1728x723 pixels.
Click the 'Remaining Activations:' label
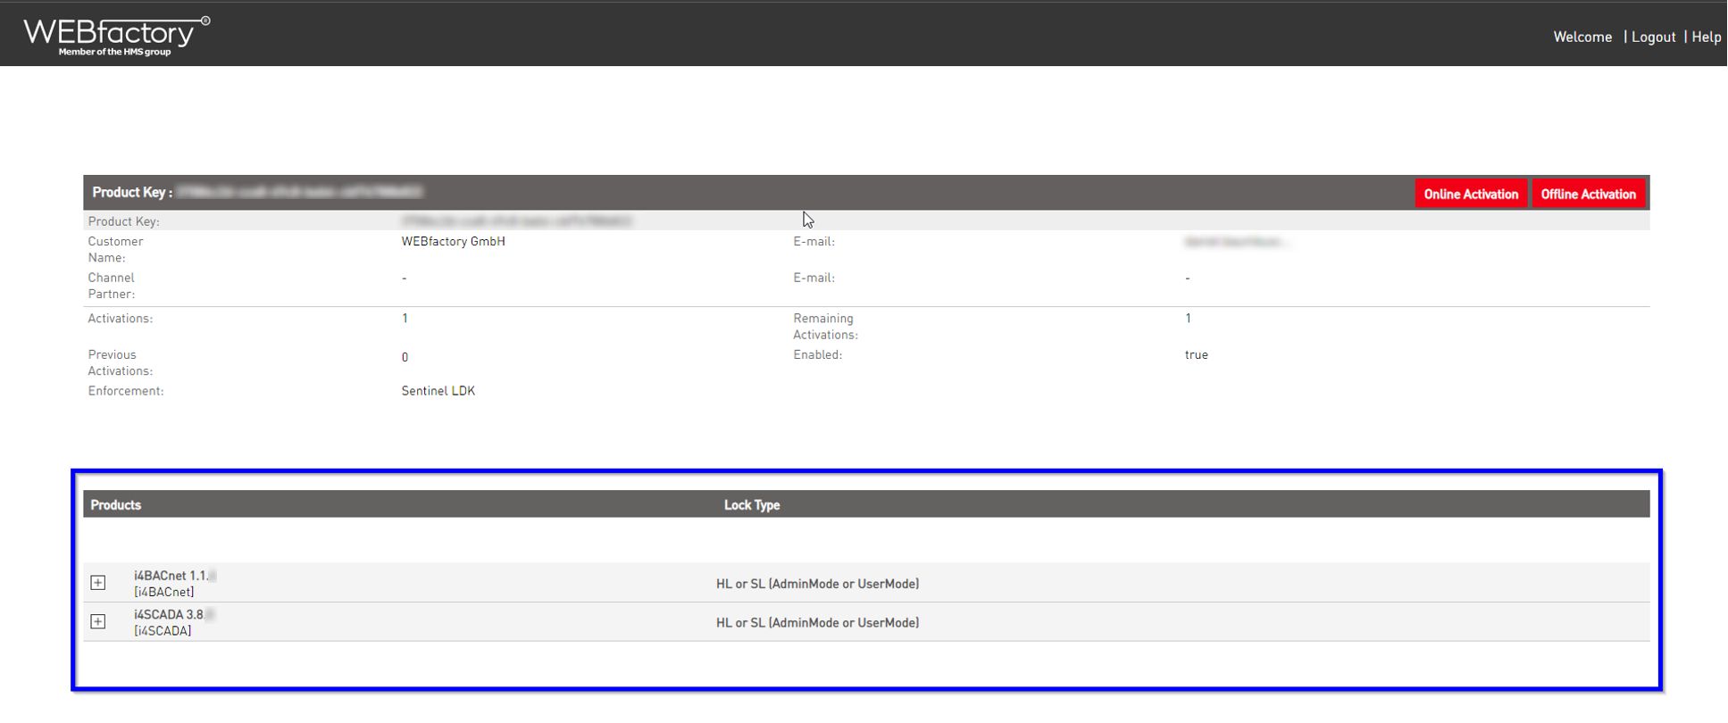(826, 327)
